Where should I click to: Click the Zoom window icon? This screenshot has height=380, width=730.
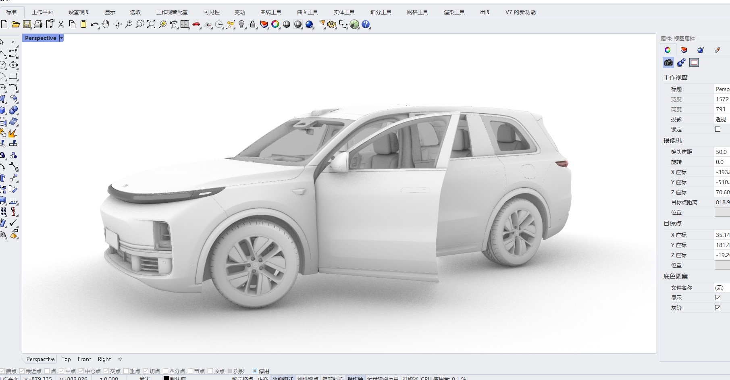tap(140, 25)
